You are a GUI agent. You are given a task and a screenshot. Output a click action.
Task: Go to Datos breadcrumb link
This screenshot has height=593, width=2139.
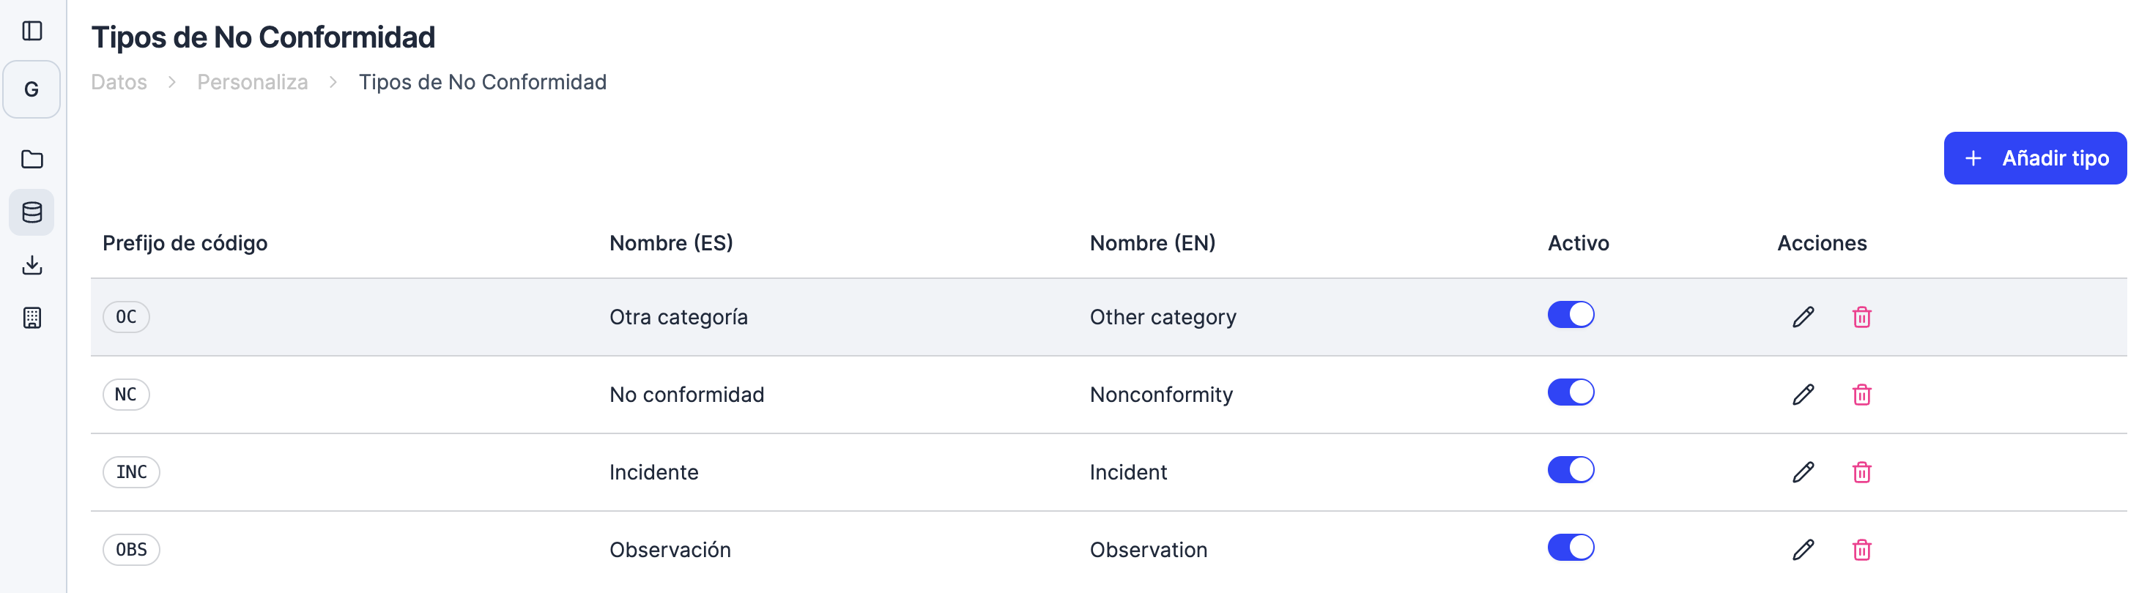[x=119, y=82]
